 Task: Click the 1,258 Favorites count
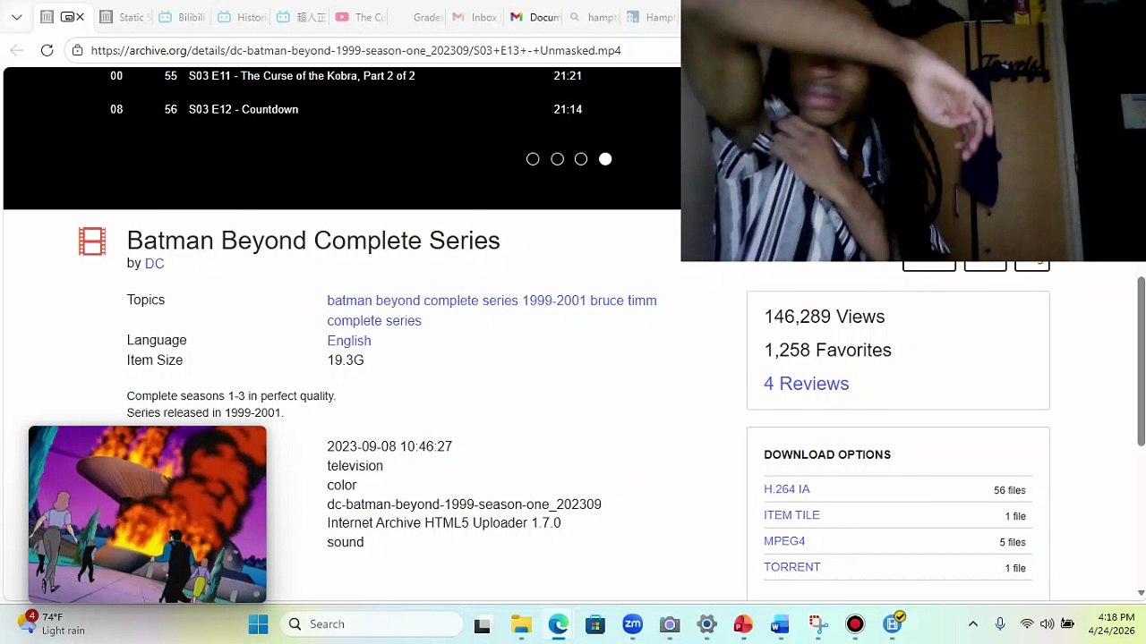coord(827,350)
